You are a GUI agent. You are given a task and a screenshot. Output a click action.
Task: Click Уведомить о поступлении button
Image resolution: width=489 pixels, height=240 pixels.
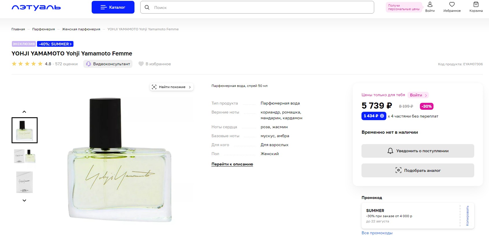coord(418,151)
